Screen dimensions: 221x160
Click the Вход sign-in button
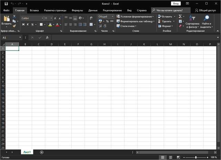click(176, 3)
